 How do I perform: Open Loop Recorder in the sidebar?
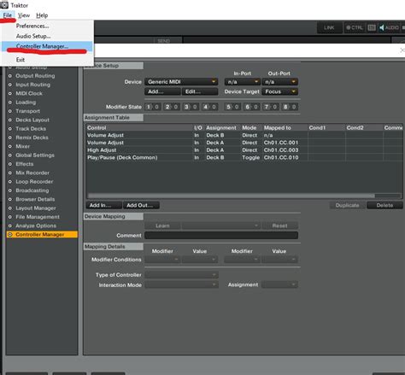pos(34,182)
